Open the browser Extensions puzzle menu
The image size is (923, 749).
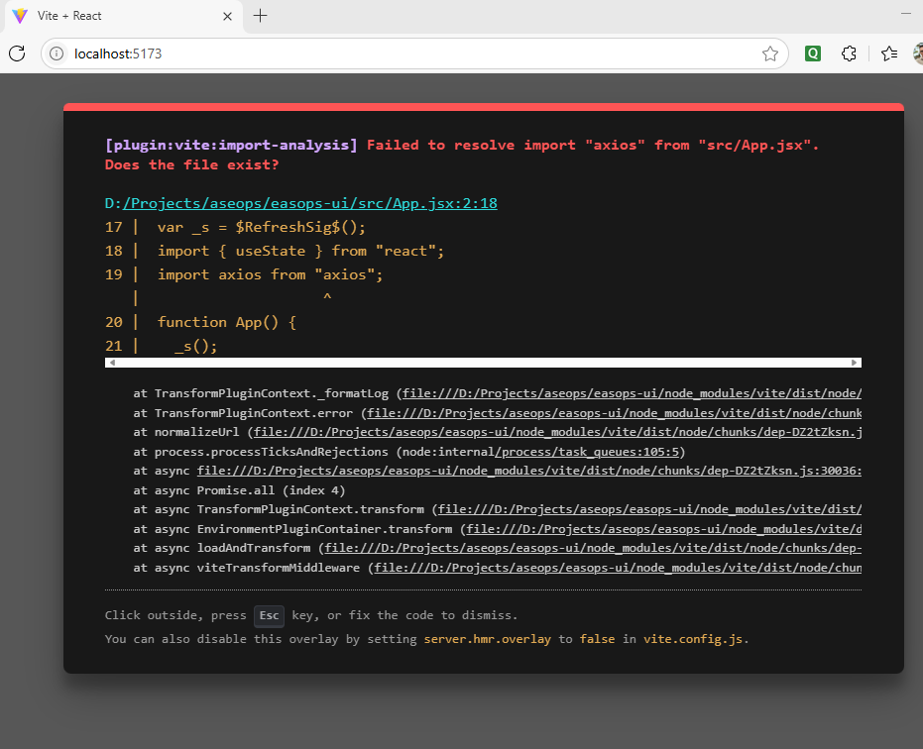click(x=849, y=53)
